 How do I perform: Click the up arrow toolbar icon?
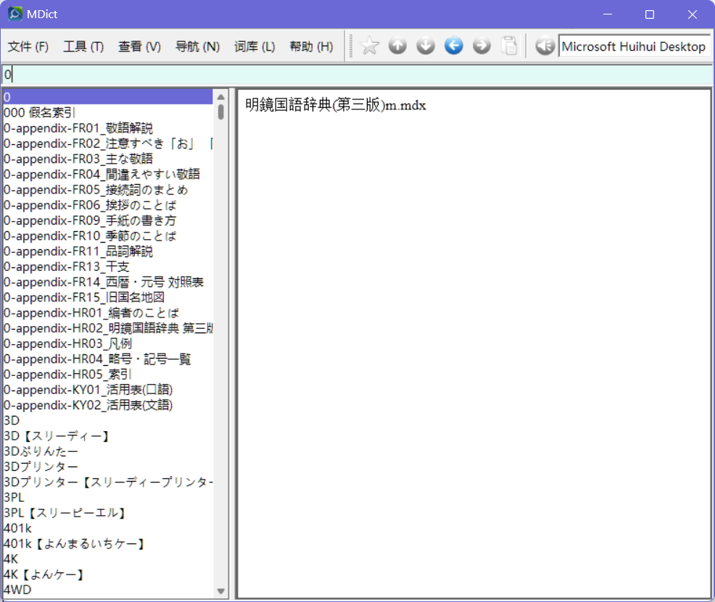[397, 46]
